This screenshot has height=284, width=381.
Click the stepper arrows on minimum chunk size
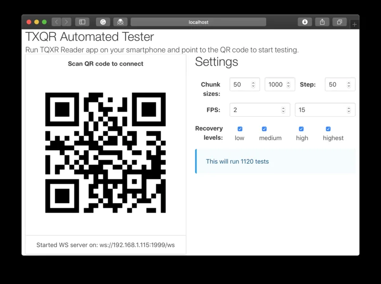[253, 85]
